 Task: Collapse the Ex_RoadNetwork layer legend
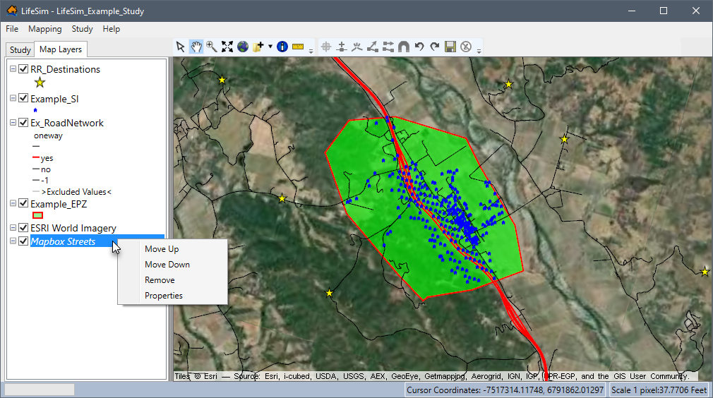tap(13, 122)
